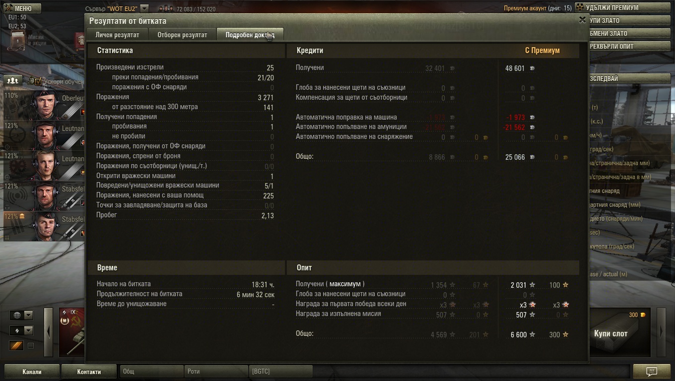Expand the WOT EU2 server dropdown
This screenshot has height=381, width=675.
coord(144,8)
